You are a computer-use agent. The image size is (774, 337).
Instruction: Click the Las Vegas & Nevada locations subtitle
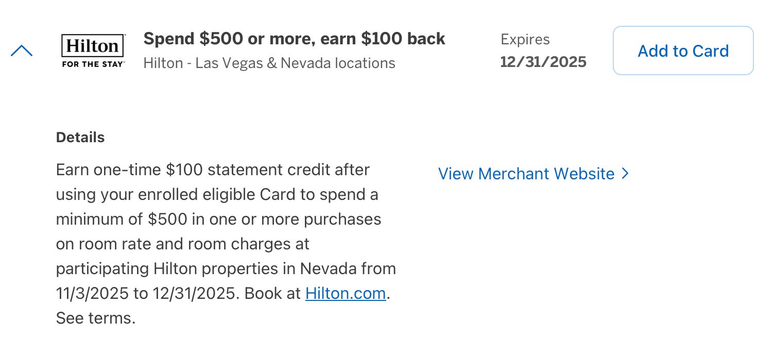pos(269,62)
